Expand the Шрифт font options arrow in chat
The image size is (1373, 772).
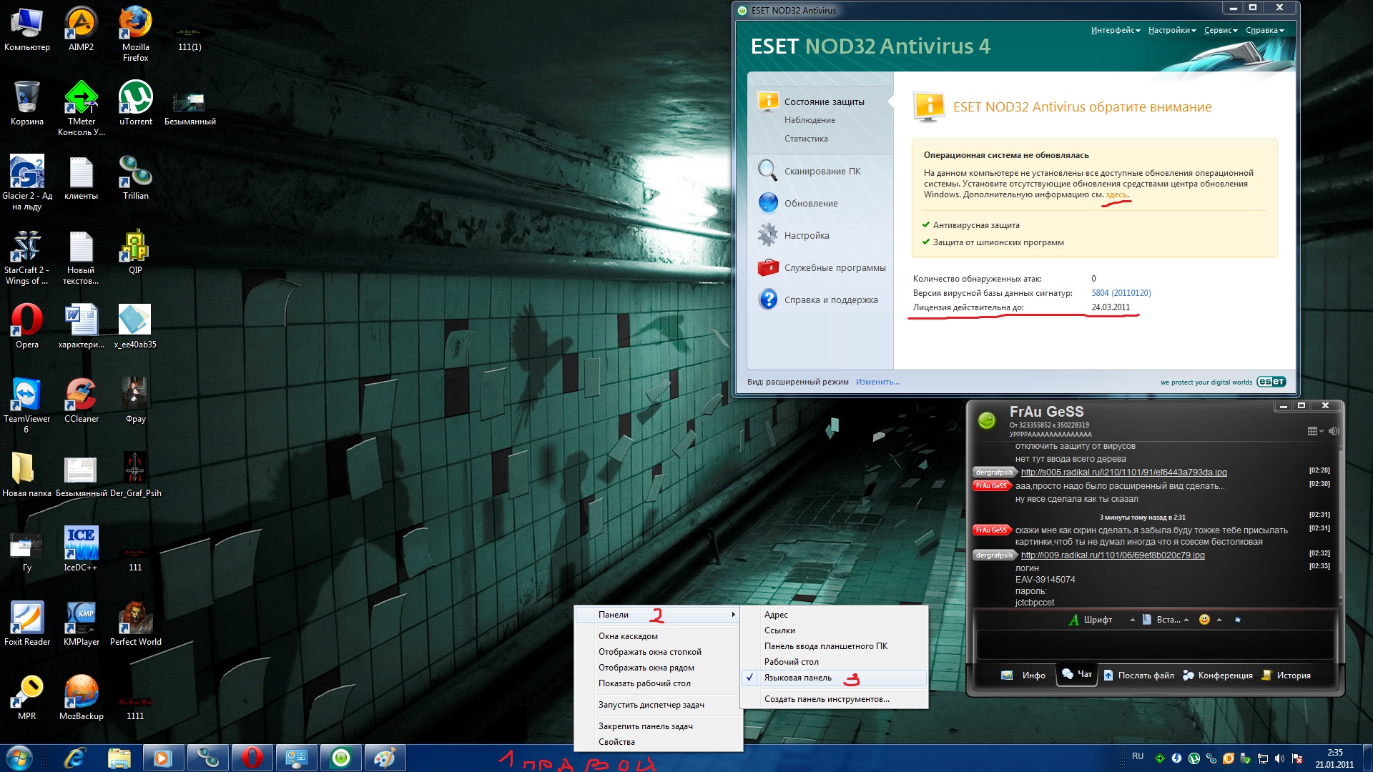point(1132,620)
